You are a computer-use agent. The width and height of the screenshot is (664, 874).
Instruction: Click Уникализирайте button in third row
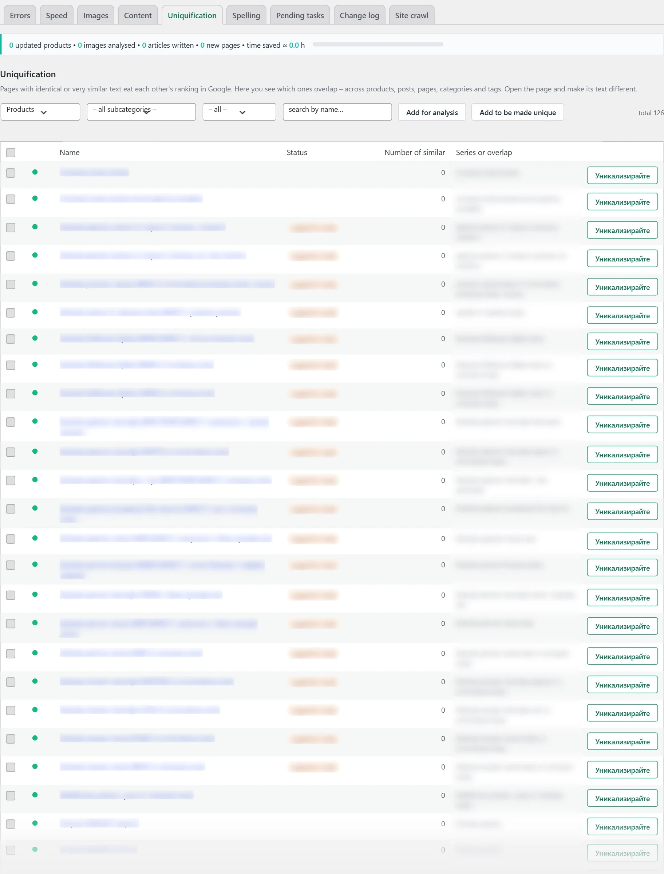622,230
